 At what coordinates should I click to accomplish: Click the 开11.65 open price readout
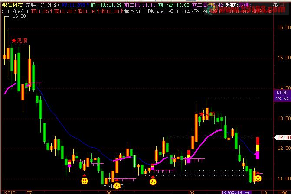[42, 11]
